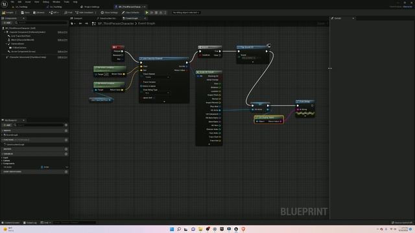Expand the Input variable category
Viewport: 415px width, 233px height.
[2, 158]
